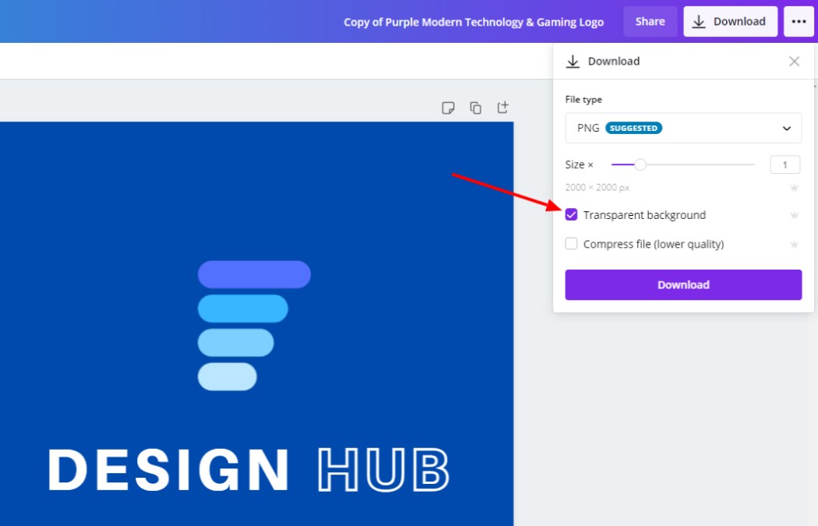818x526 pixels.
Task: Click the crown icon beside Transparent background
Action: tap(794, 214)
